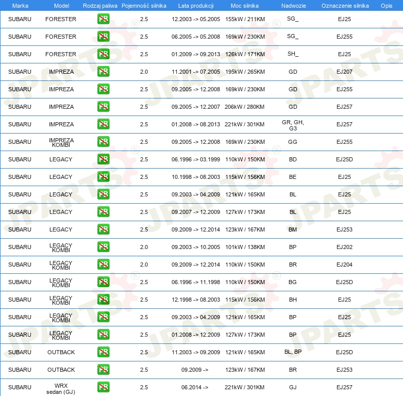This screenshot has width=403, height=396.
Task: Click fuel icon in Legacy Kombi 09.2003 121kW row
Action: pyautogui.click(x=103, y=317)
